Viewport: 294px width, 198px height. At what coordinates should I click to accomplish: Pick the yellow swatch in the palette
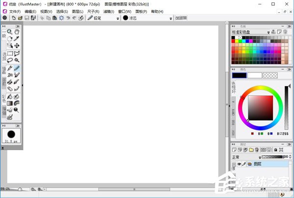pyautogui.click(x=237, y=41)
